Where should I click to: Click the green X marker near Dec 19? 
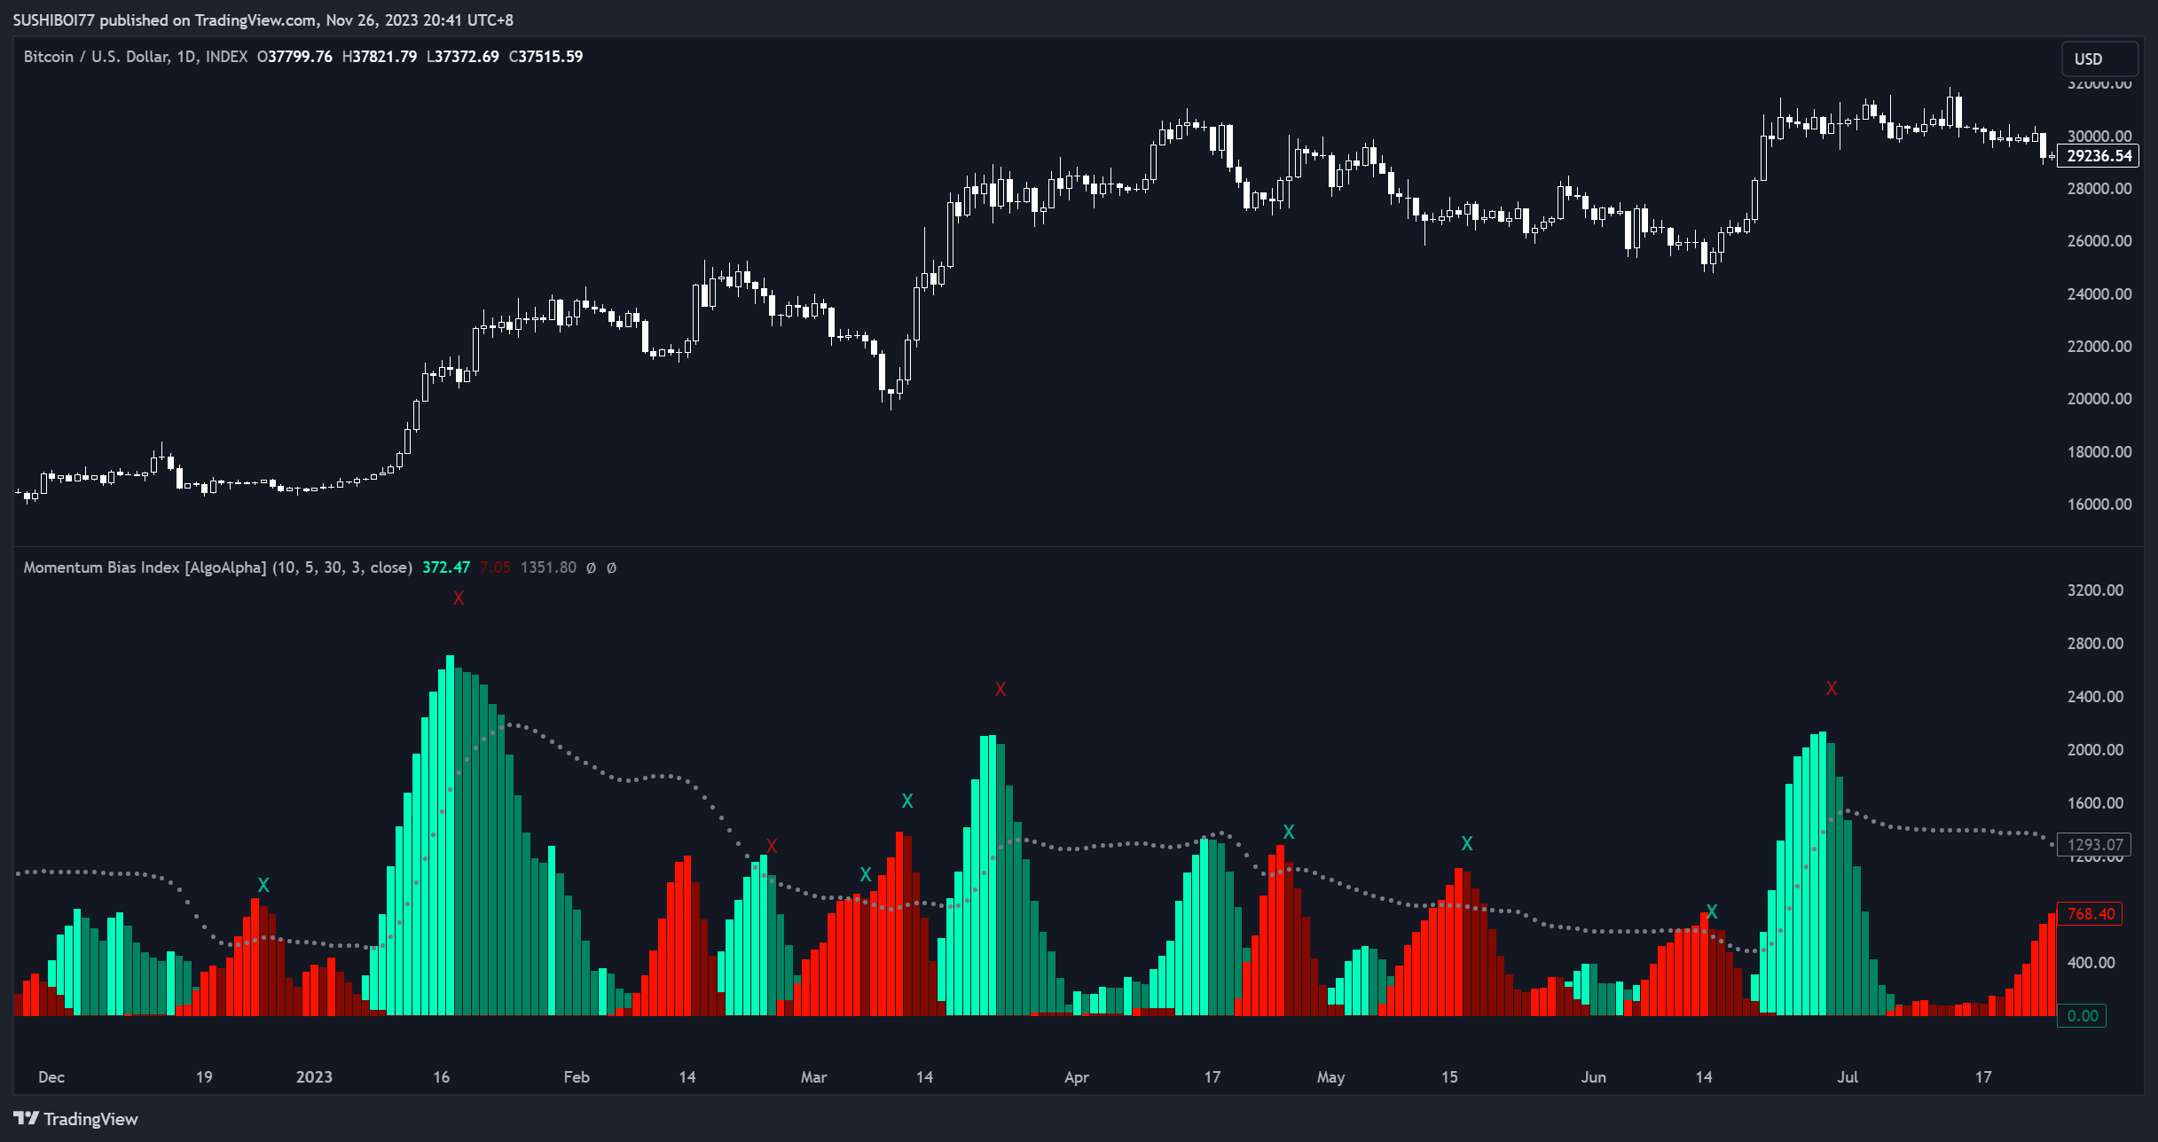(x=263, y=886)
